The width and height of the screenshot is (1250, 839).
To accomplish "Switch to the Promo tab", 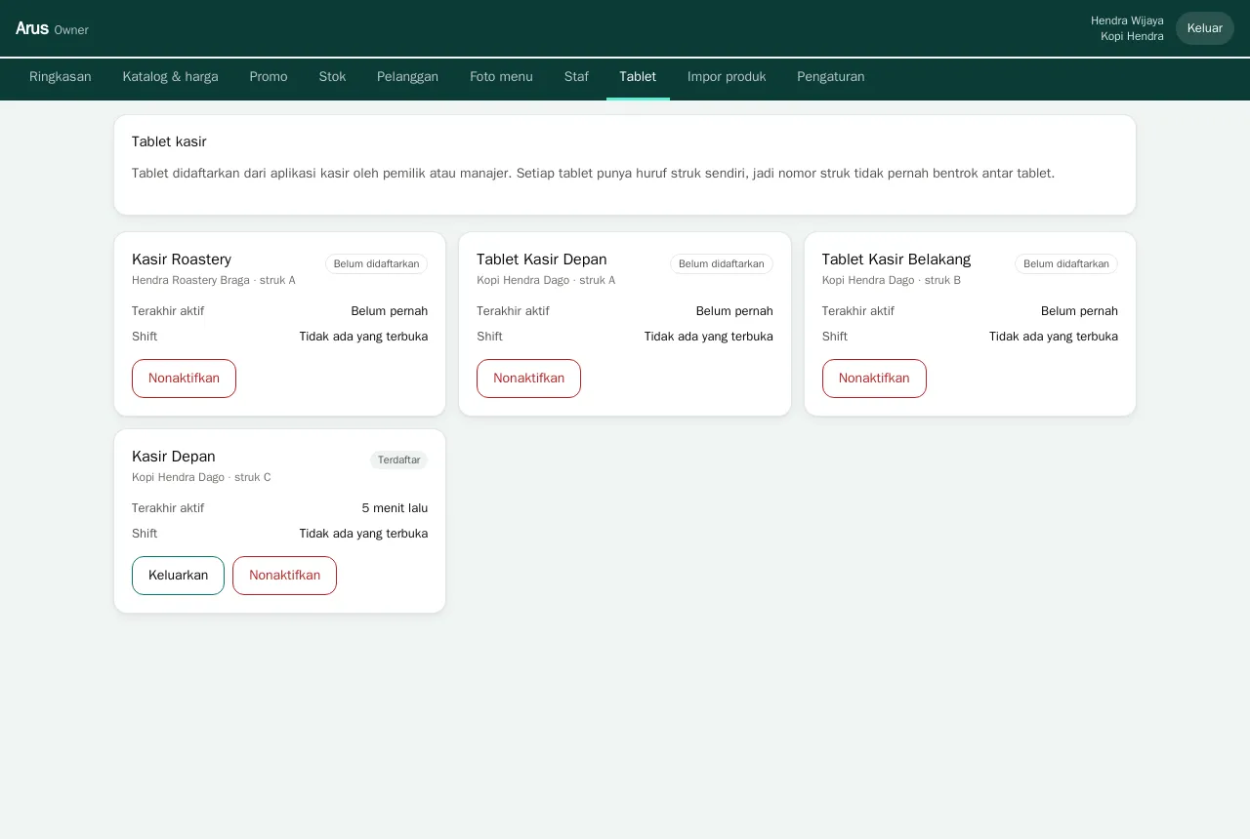I will (x=269, y=77).
